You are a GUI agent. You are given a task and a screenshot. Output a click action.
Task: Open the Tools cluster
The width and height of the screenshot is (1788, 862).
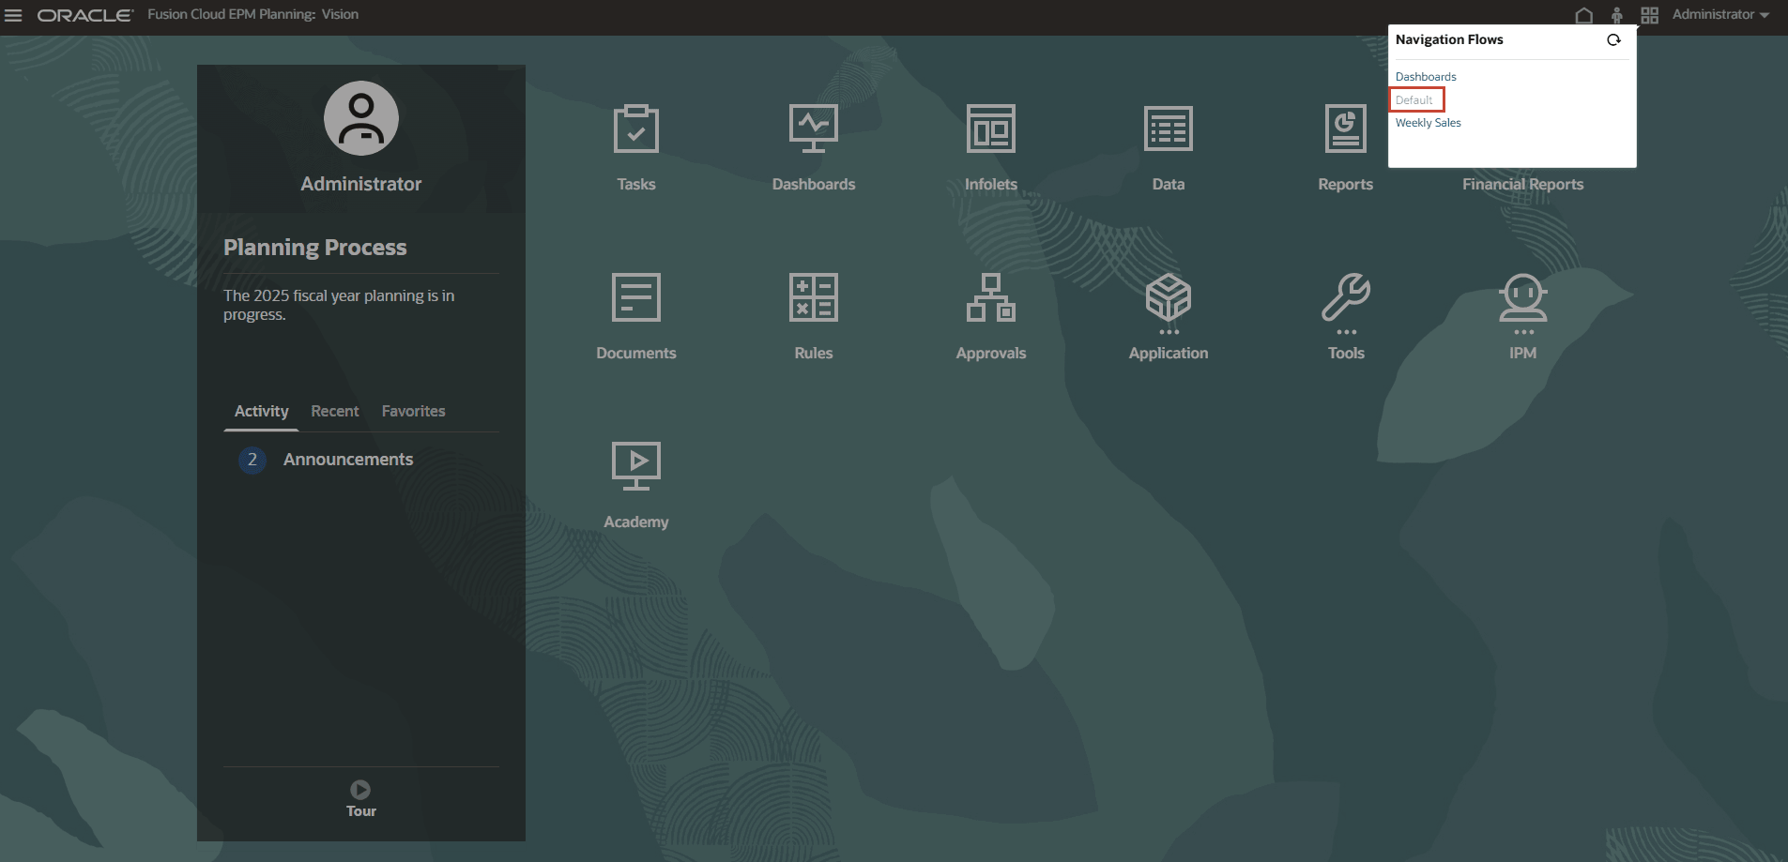coord(1346,317)
